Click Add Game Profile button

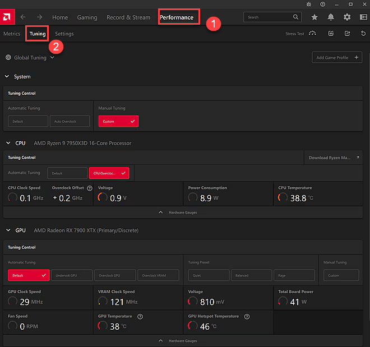tap(337, 57)
